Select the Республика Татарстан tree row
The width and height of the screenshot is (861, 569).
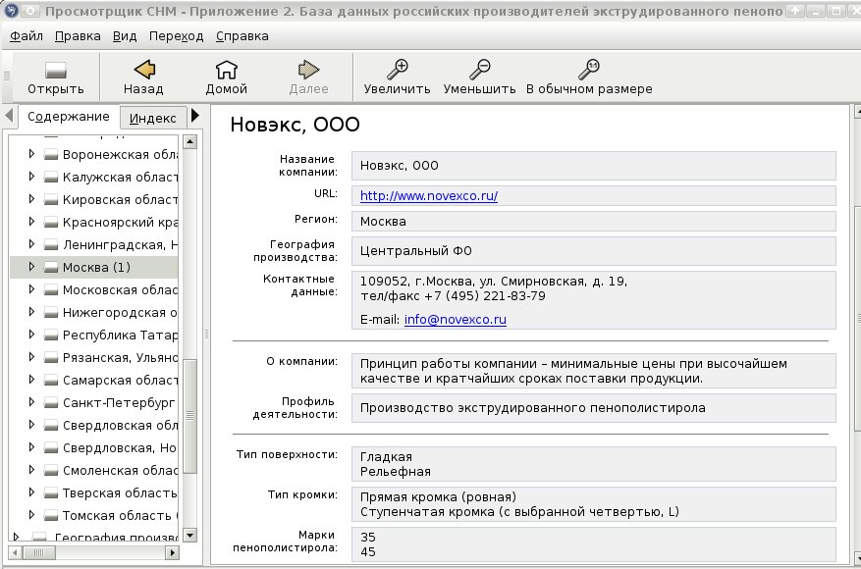click(x=94, y=336)
